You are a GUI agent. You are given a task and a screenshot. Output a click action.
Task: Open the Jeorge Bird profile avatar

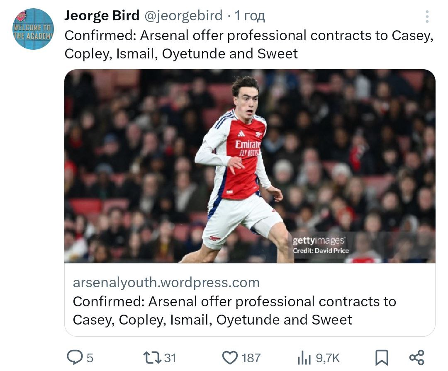[x=34, y=29]
